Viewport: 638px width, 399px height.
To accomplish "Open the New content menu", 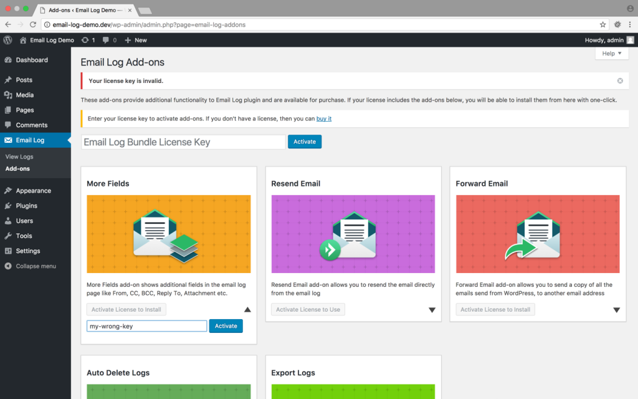I will point(135,40).
